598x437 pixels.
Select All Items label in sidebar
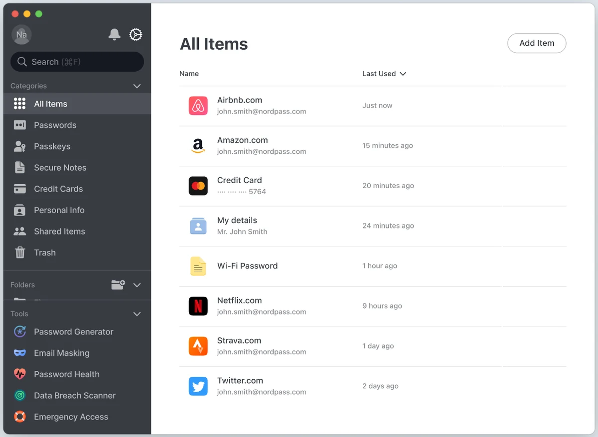50,104
